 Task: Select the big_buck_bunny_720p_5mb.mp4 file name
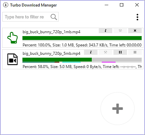click(51, 53)
